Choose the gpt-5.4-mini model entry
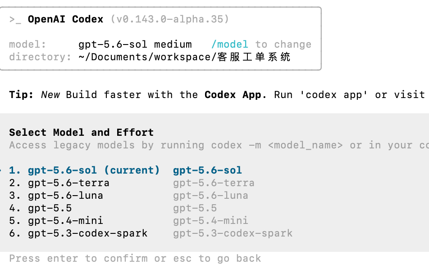This screenshot has width=429, height=277. 56,221
